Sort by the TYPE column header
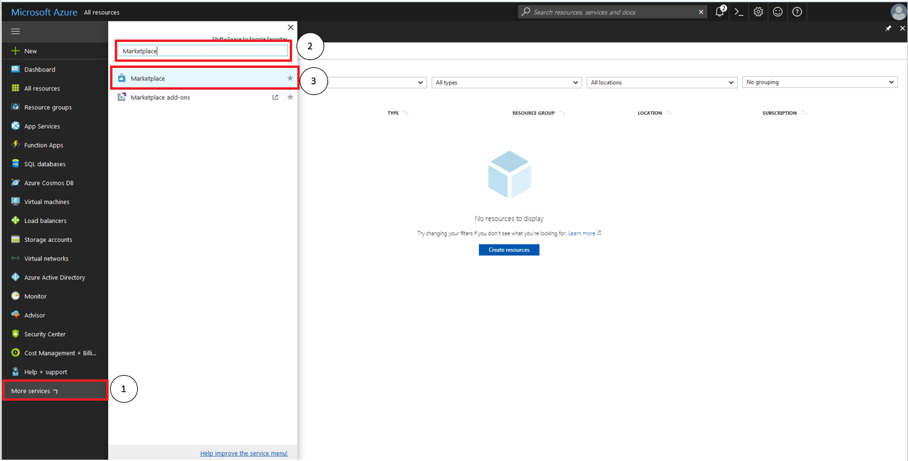This screenshot has width=908, height=461. point(393,113)
